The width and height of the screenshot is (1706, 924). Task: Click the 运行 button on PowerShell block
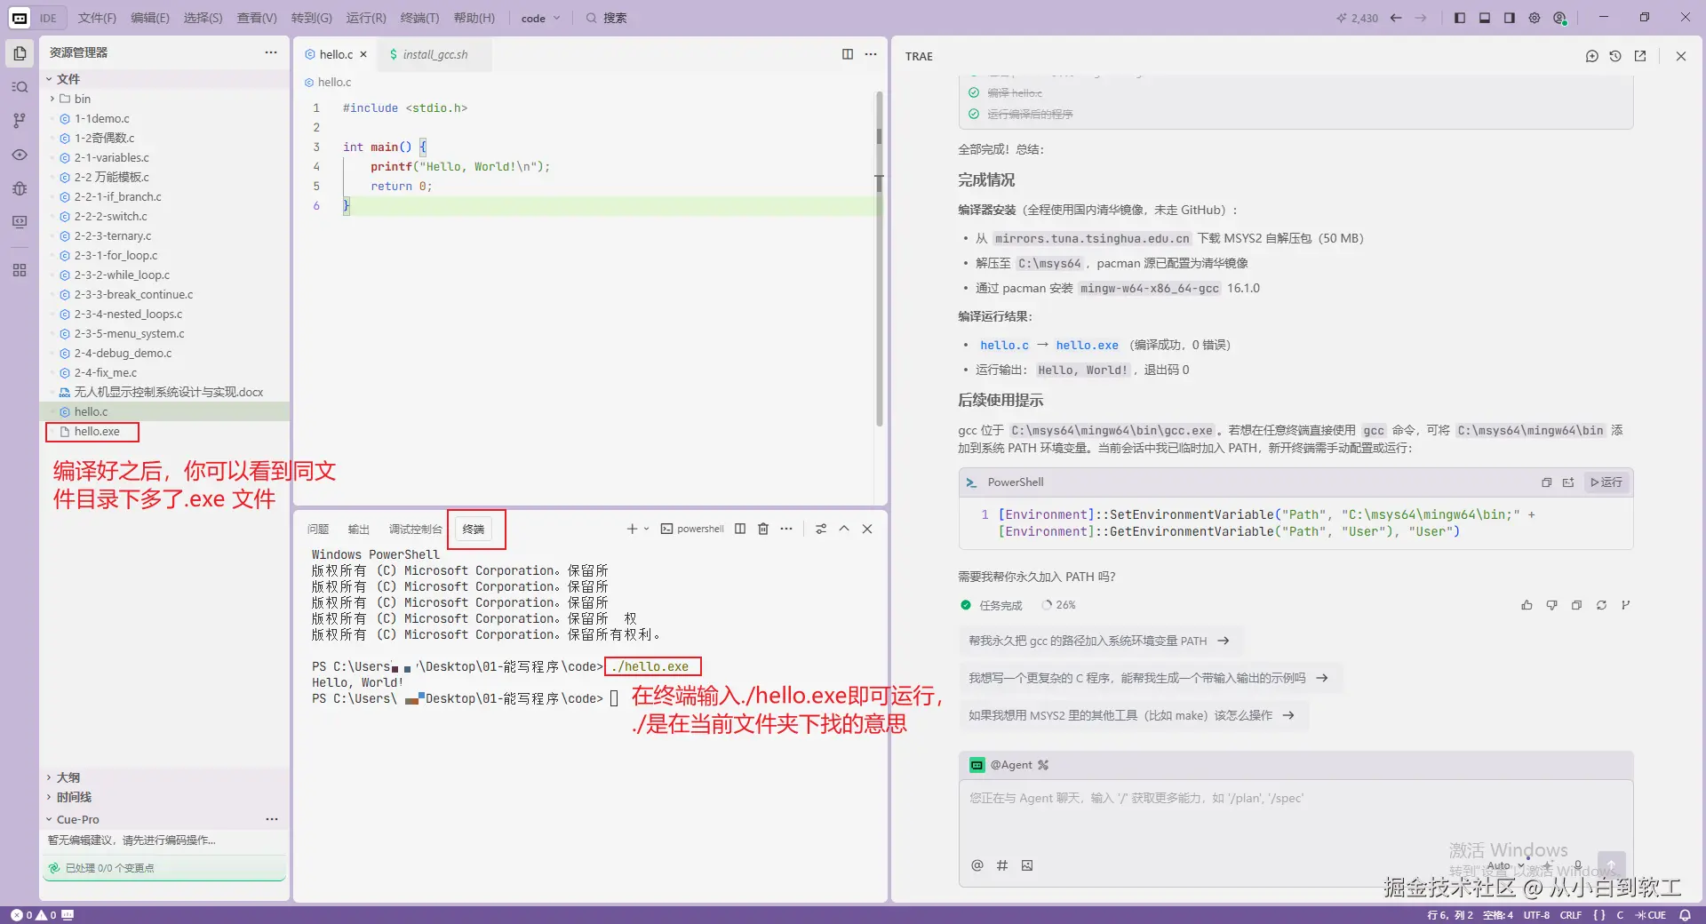1606,482
